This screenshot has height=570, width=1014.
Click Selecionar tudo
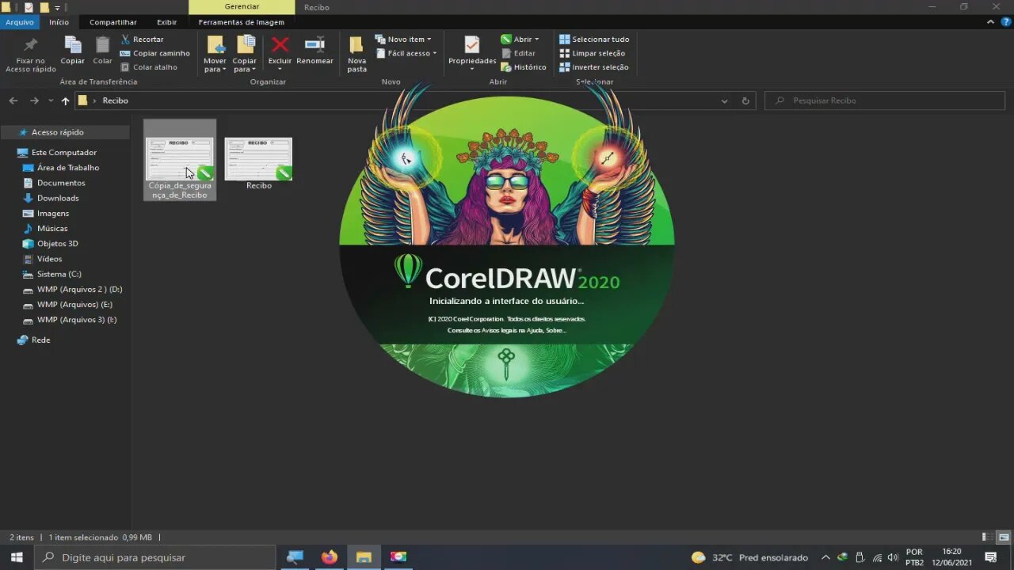click(594, 39)
